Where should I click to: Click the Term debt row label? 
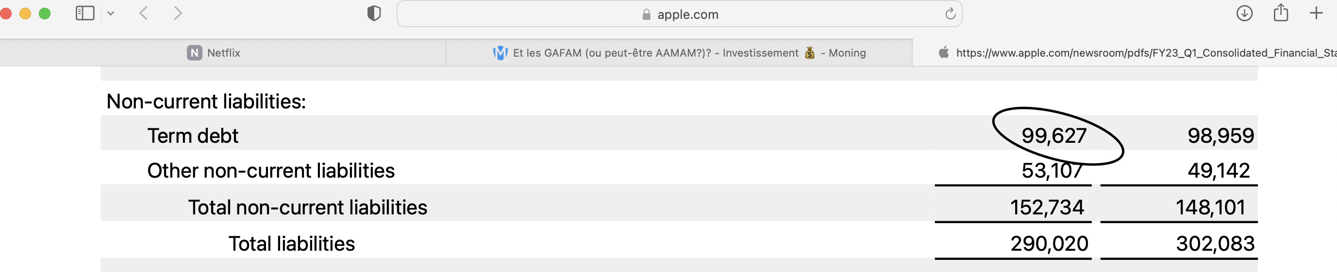(x=193, y=136)
